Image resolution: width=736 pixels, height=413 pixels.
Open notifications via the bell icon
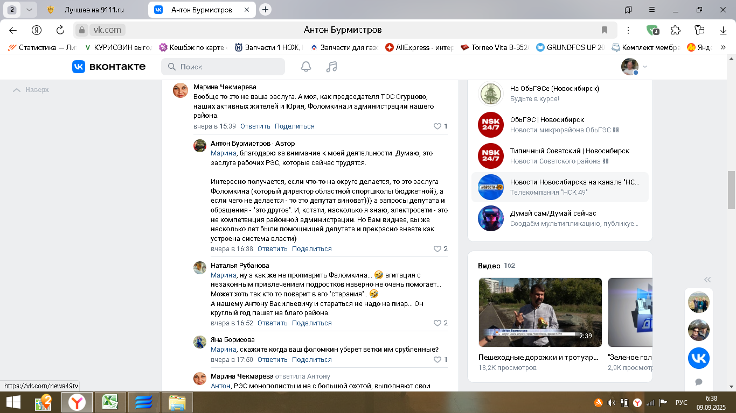pyautogui.click(x=306, y=67)
